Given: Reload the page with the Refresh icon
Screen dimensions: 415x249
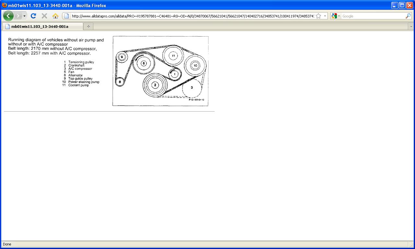Looking at the screenshot, I should [x=33, y=16].
